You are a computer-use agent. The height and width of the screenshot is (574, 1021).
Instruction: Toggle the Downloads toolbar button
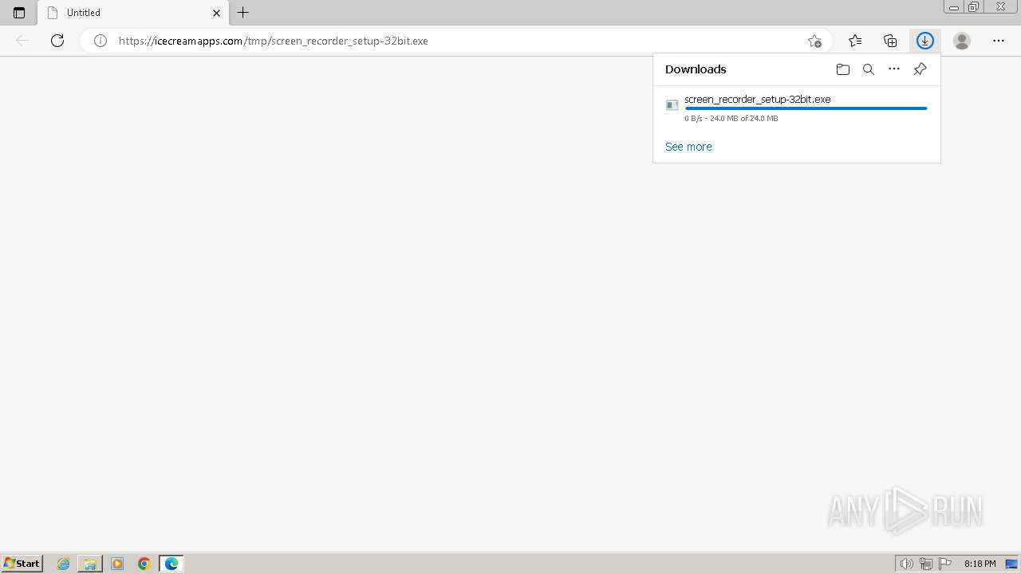[x=925, y=41]
